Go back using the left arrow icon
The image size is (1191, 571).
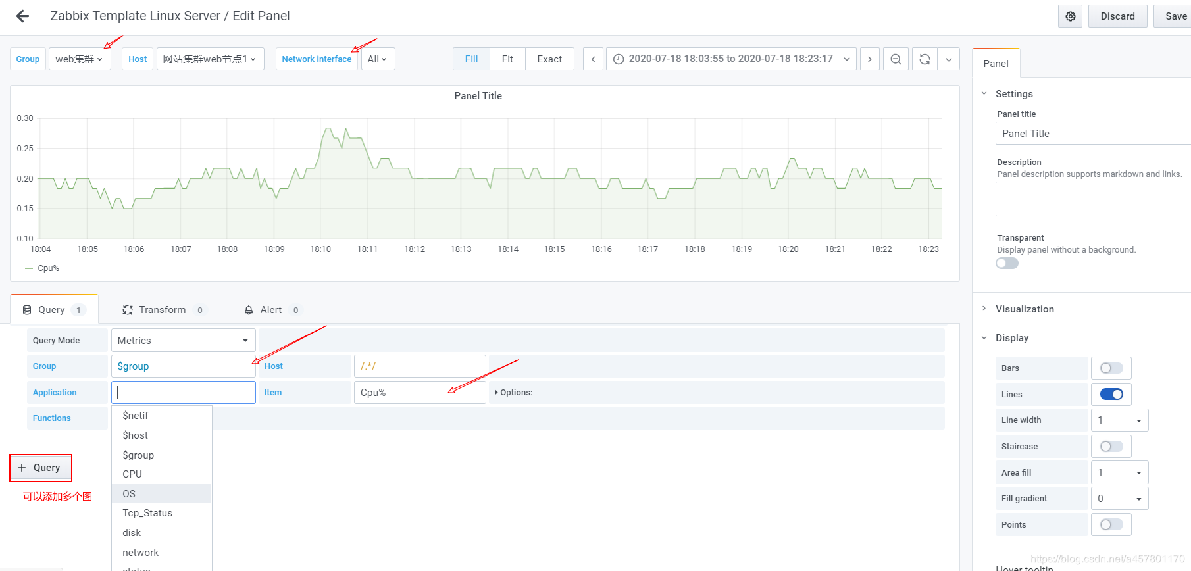23,16
